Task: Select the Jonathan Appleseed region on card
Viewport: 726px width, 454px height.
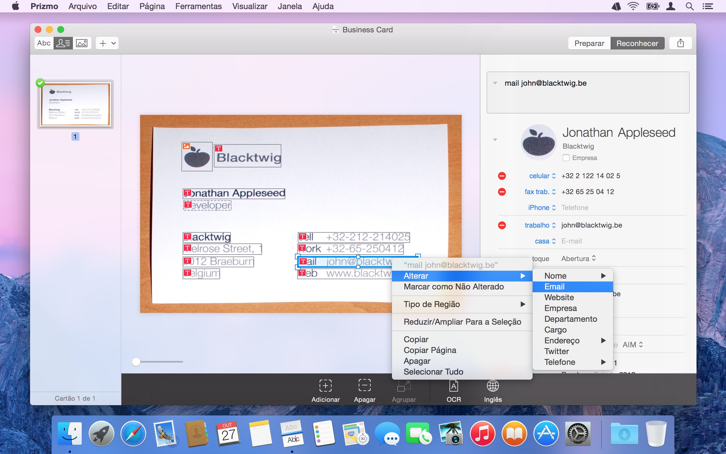Action: (234, 193)
